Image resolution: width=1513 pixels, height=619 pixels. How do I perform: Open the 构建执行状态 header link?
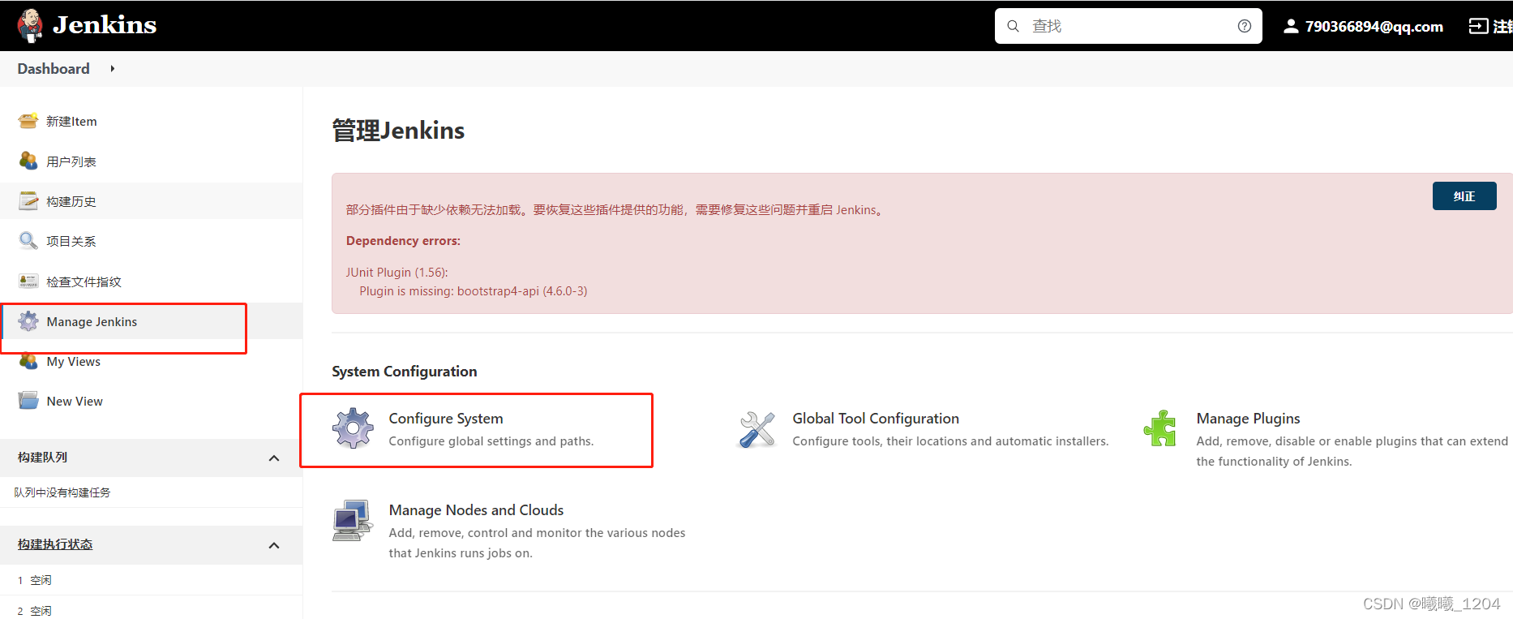point(55,544)
